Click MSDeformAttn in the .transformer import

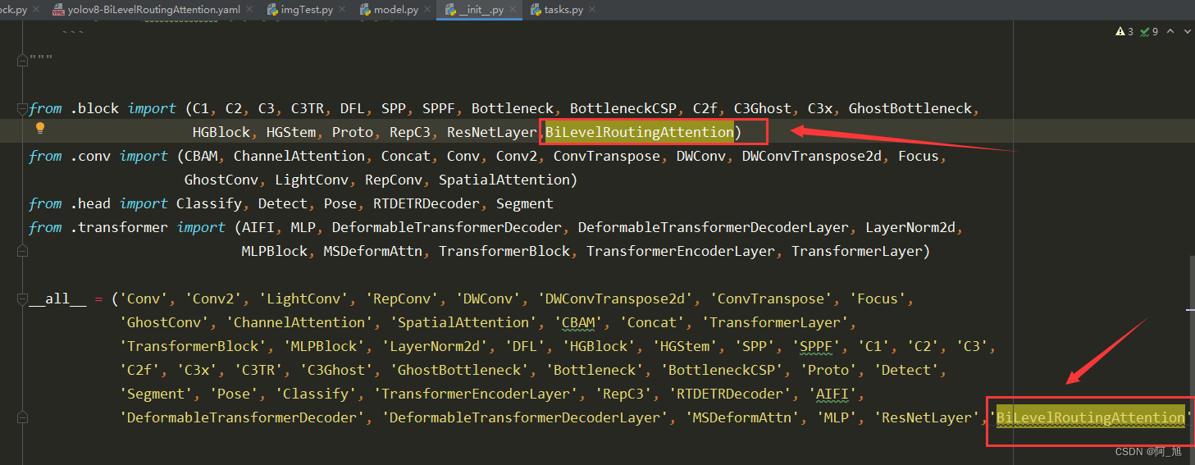373,251
